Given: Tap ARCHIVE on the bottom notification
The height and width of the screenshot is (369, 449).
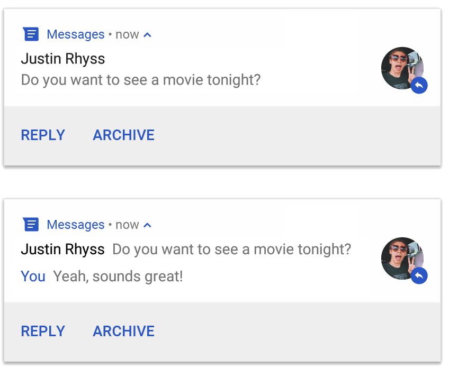Looking at the screenshot, I should point(123,331).
